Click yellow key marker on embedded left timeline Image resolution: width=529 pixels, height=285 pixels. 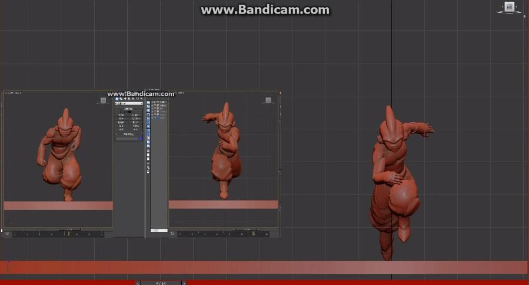point(68,233)
